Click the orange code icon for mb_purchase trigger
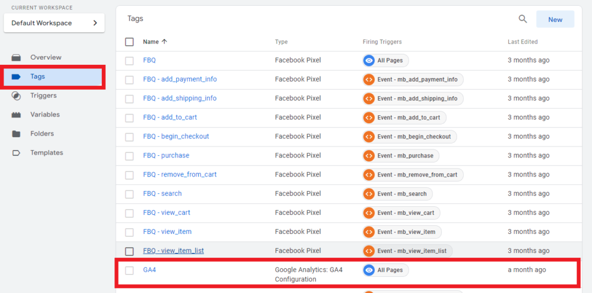Viewport: 592px width, 293px height. (x=369, y=156)
